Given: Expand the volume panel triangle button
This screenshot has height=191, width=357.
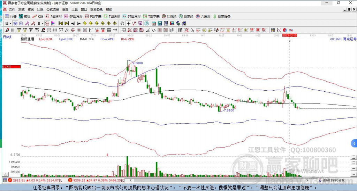Looking at the screenshot, I should [x=6, y=174].
